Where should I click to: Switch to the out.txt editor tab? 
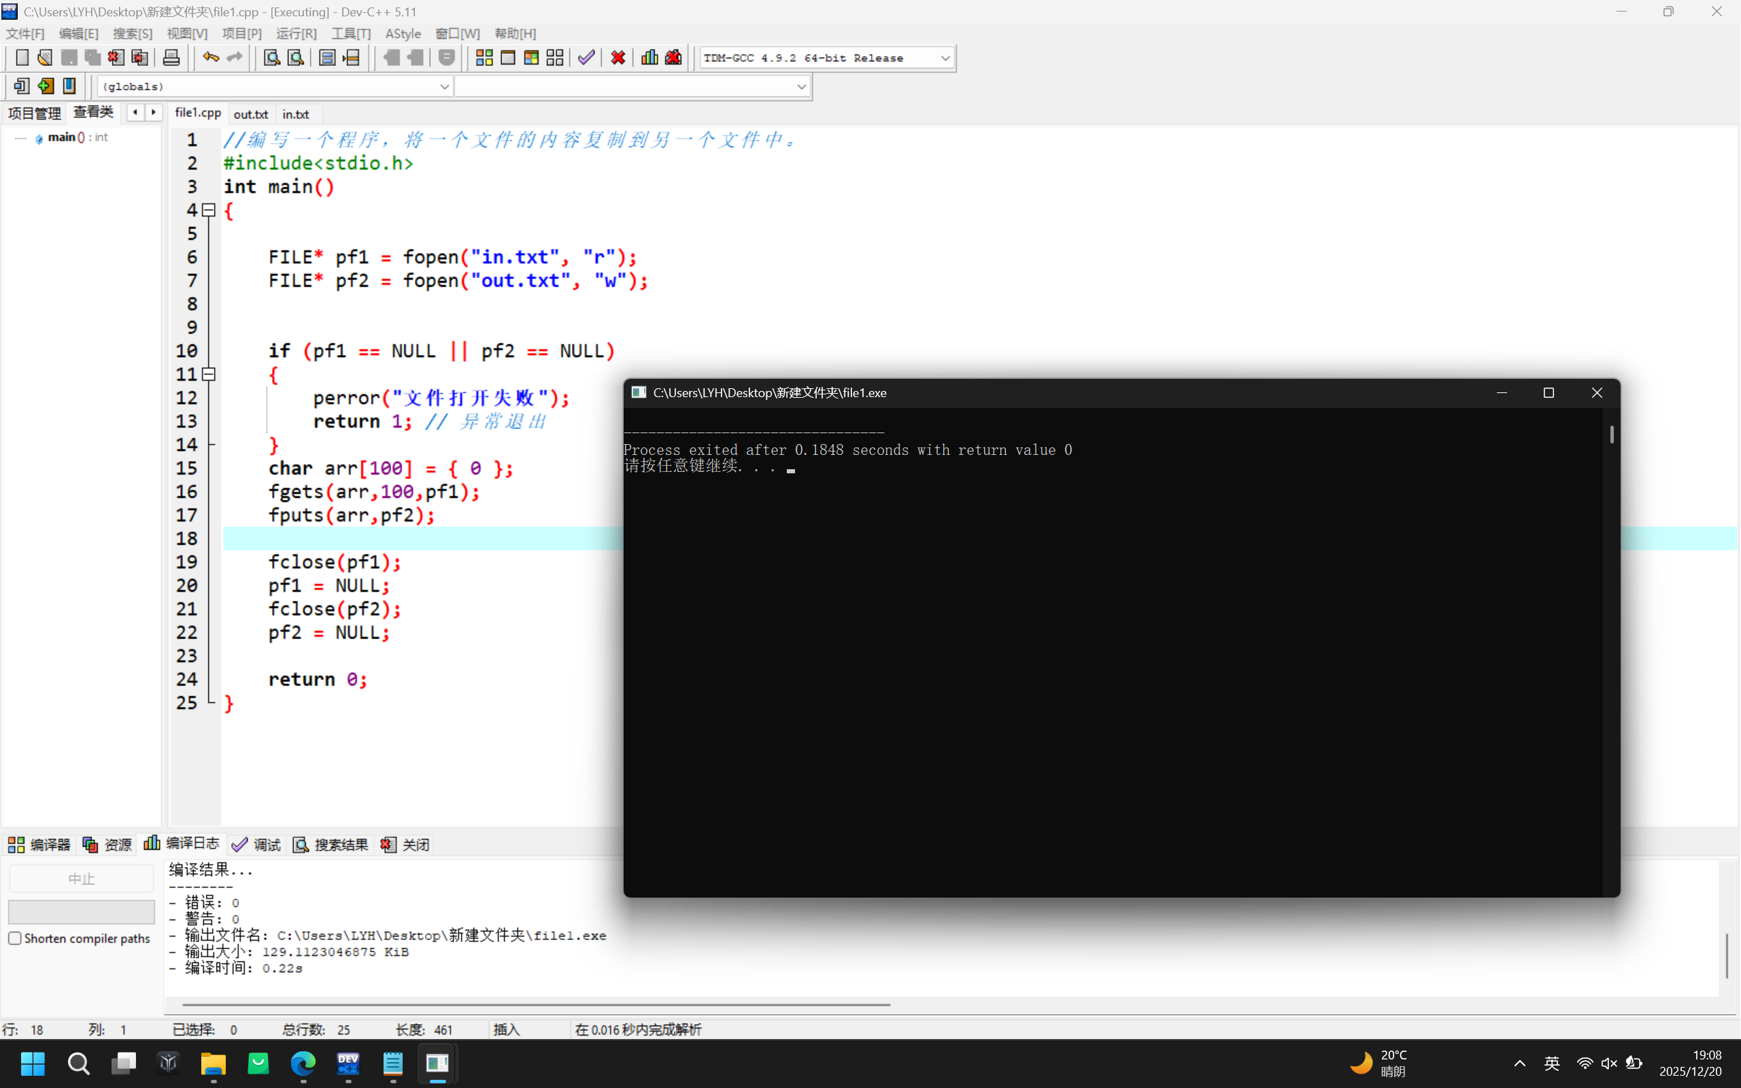pos(250,114)
